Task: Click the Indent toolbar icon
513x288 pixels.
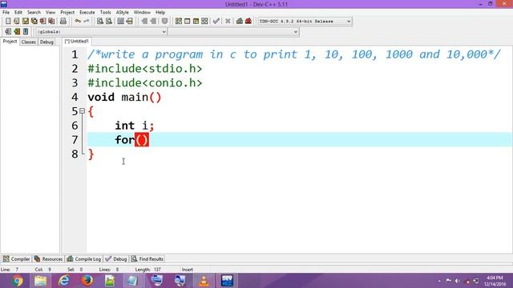Action: [144, 22]
